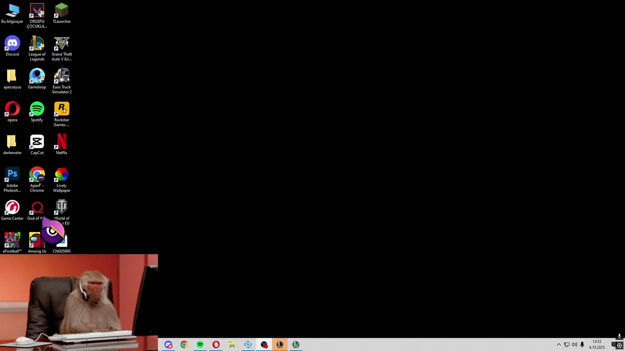Open the Game Center desktop shortcut
Screen dimensions: 625x351
coord(12,211)
